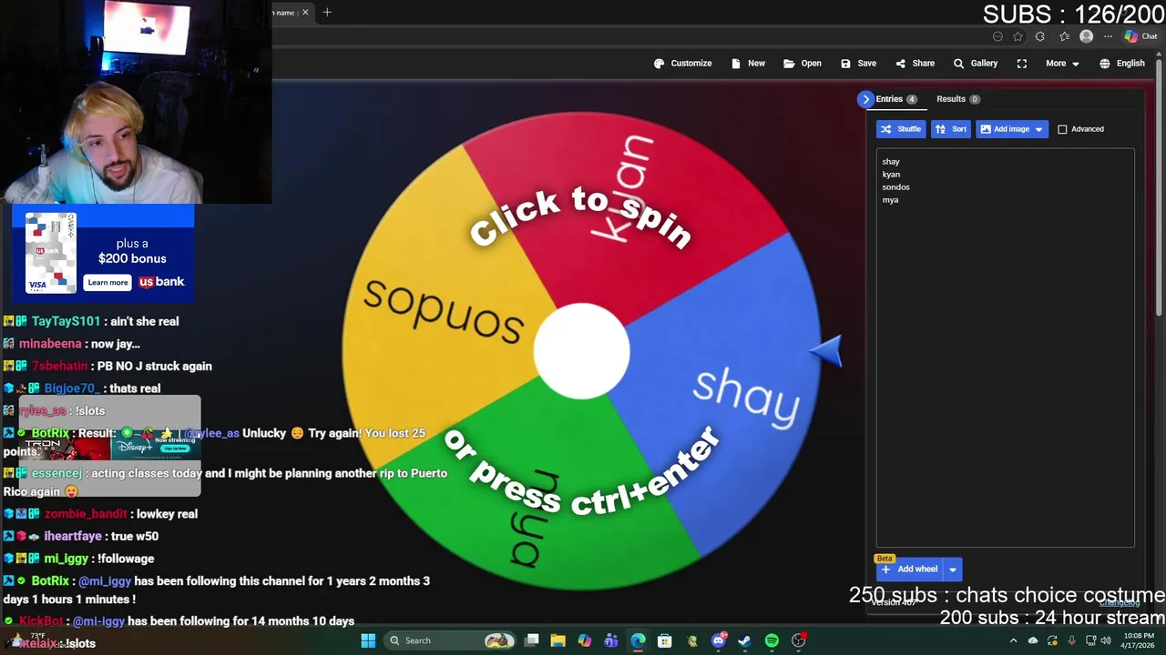Change language from English
Screen dimensions: 1166x655
tap(1121, 64)
